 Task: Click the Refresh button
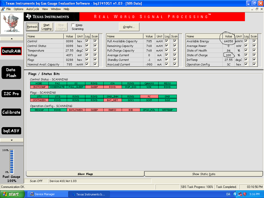32,27
